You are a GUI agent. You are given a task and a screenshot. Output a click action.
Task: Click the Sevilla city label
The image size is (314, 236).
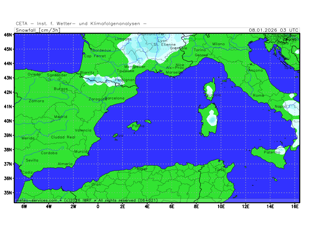click(x=32, y=160)
